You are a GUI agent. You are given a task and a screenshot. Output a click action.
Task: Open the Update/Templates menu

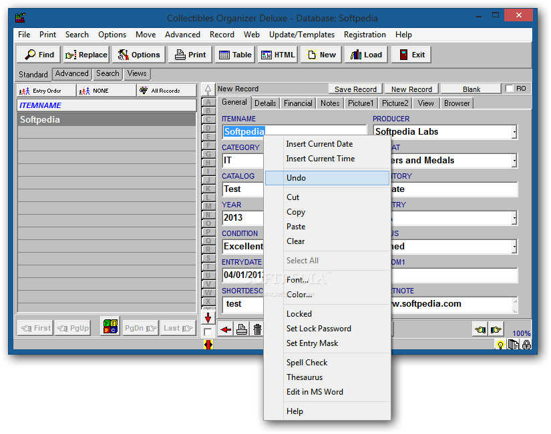point(302,35)
